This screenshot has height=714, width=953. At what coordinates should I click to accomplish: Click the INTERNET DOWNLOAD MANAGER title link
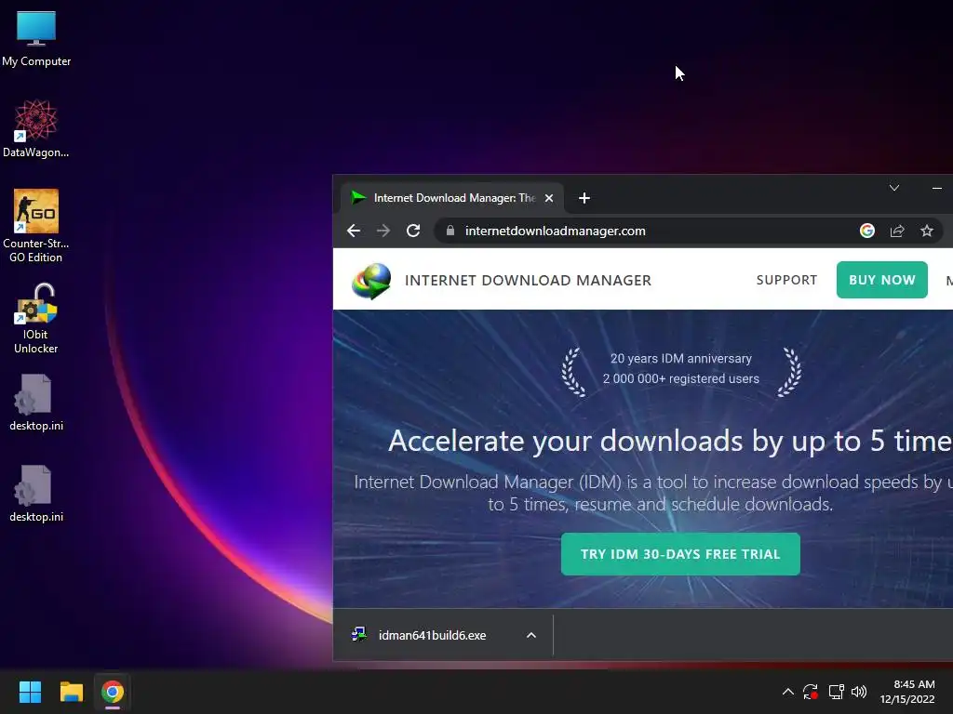pos(528,281)
